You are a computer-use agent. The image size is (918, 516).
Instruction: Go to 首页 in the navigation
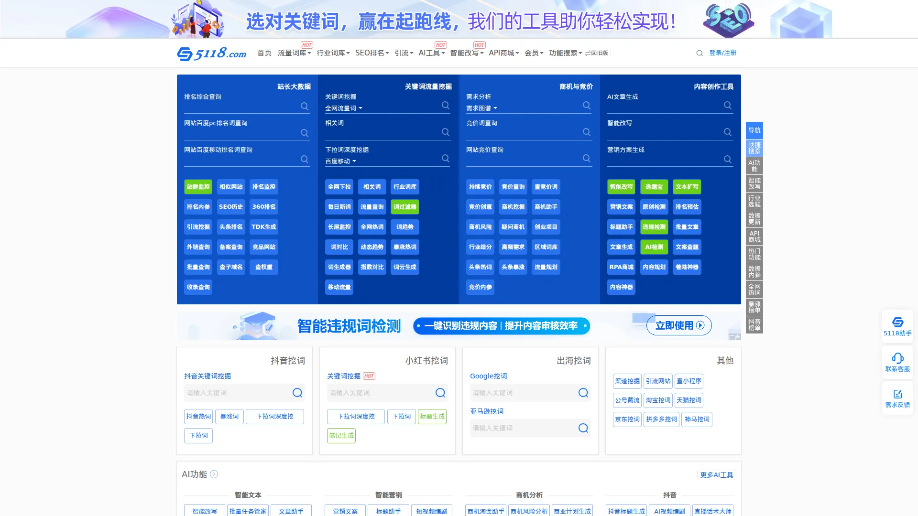coord(264,53)
